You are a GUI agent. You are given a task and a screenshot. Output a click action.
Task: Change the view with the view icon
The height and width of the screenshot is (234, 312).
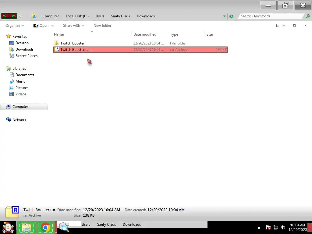(x=277, y=26)
